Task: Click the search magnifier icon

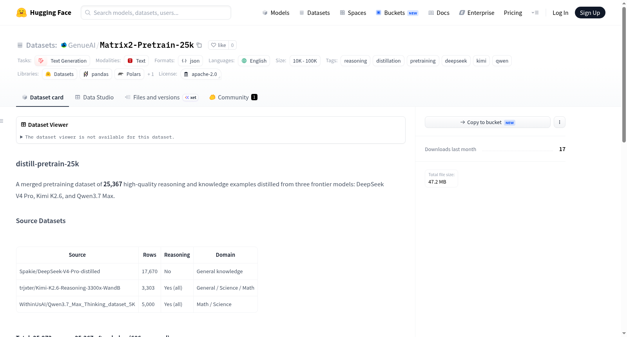Action: (x=88, y=13)
